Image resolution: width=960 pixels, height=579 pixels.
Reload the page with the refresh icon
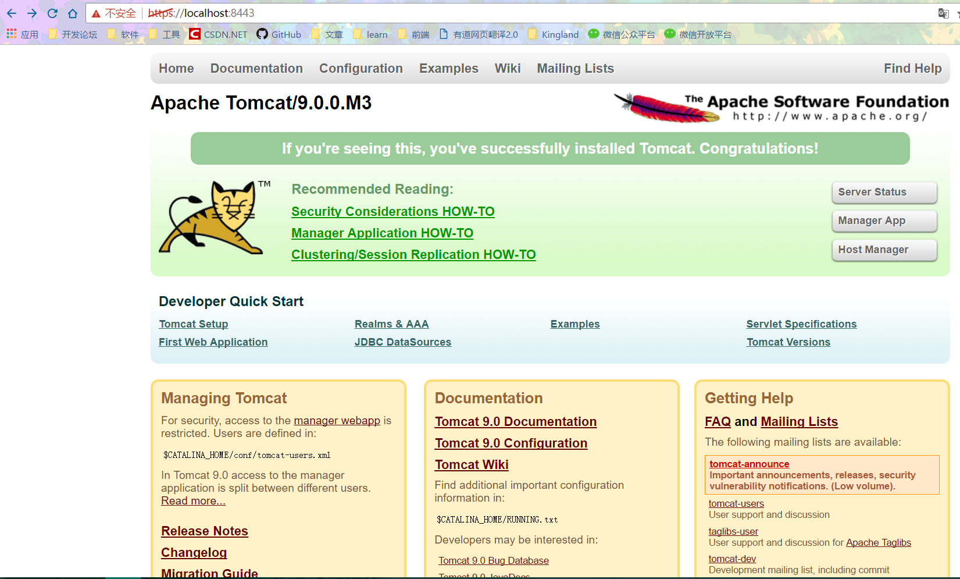click(x=52, y=13)
